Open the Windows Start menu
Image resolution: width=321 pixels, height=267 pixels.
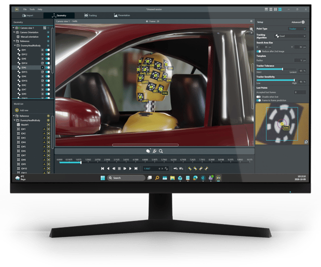pyautogui.click(x=103, y=178)
